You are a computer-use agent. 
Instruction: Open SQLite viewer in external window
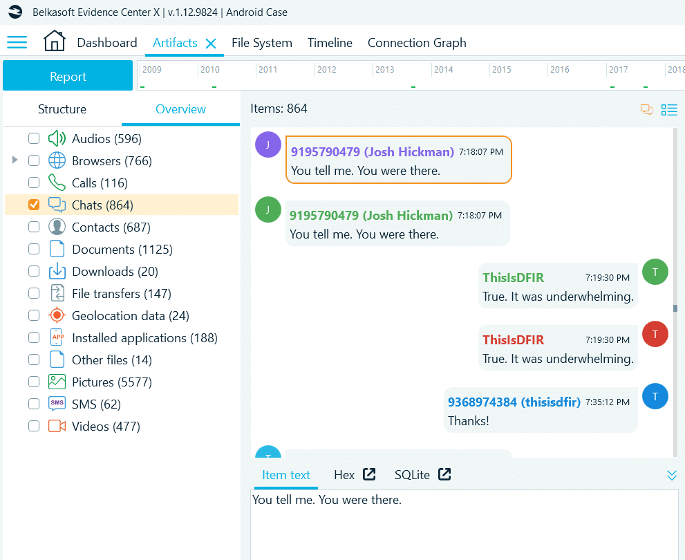click(444, 474)
